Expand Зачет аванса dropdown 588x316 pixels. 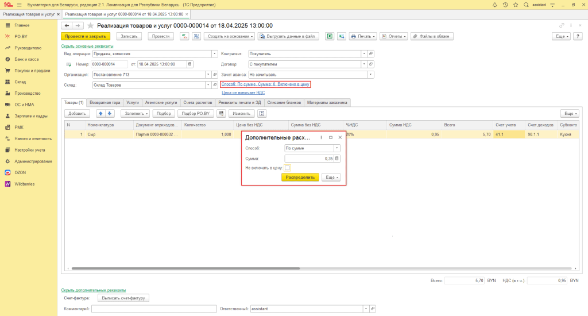(x=370, y=75)
